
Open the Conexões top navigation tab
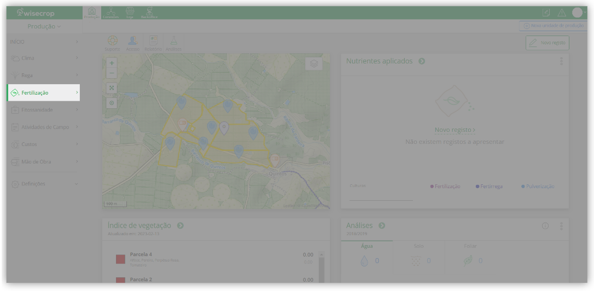pyautogui.click(x=110, y=13)
